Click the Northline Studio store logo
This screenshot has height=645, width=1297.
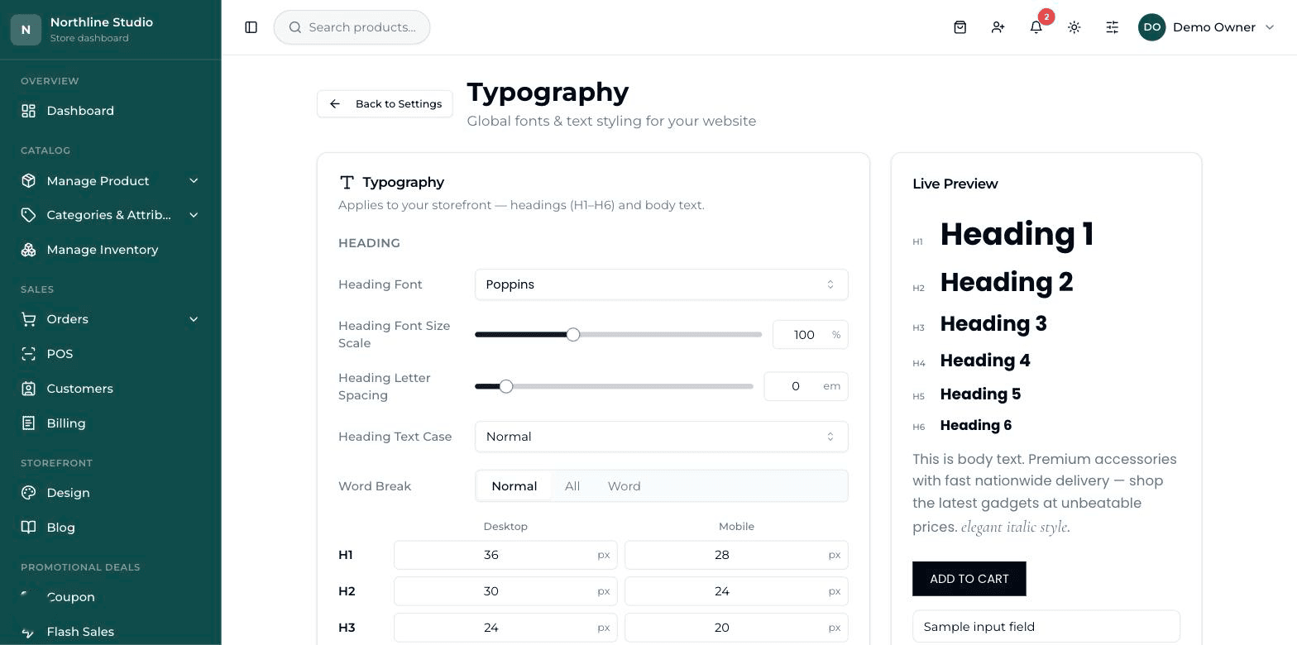[26, 30]
